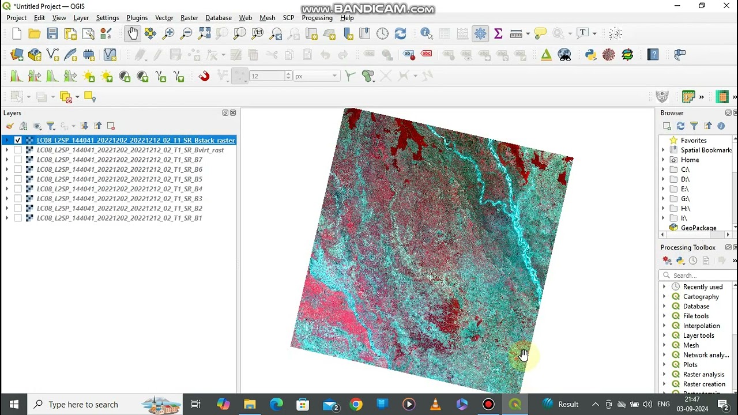Enable the T1_SR_B6 layer checkbox

click(18, 169)
